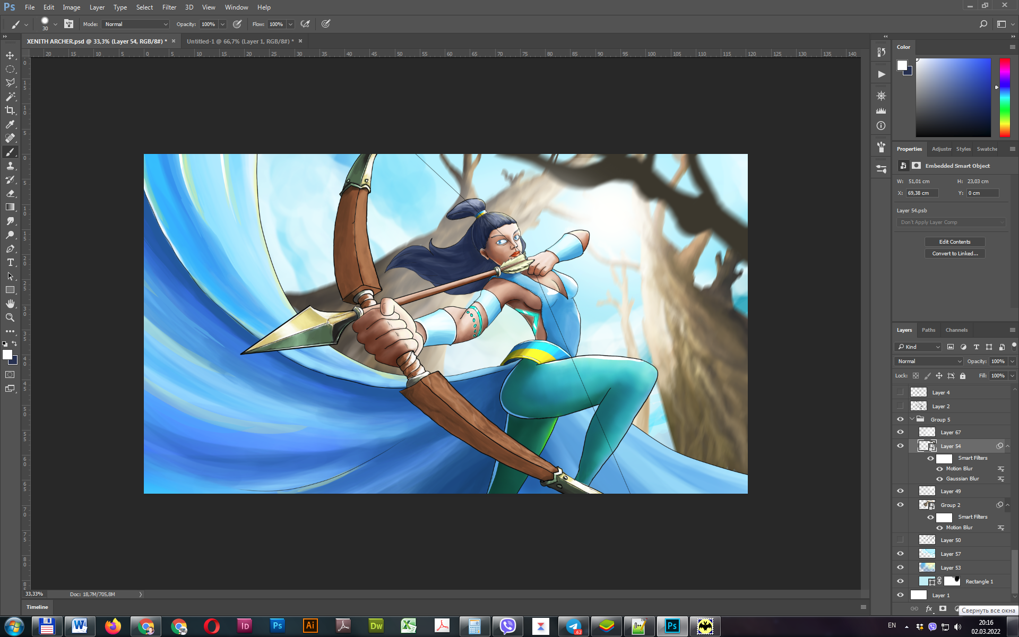Select the Eyedropper tool
The image size is (1019, 637).
(x=10, y=124)
